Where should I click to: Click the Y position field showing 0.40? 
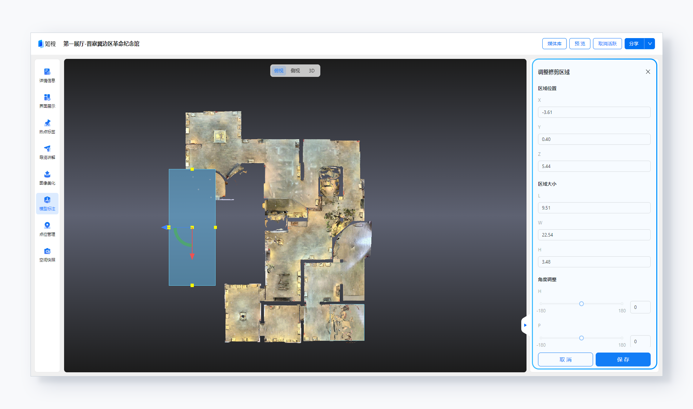594,139
